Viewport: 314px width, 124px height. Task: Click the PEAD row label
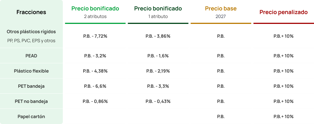click(31, 56)
